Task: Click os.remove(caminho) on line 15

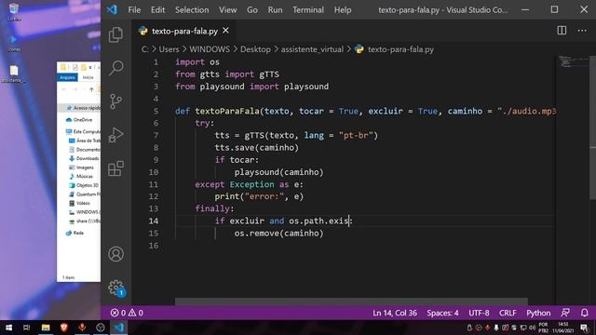Action: coord(278,234)
